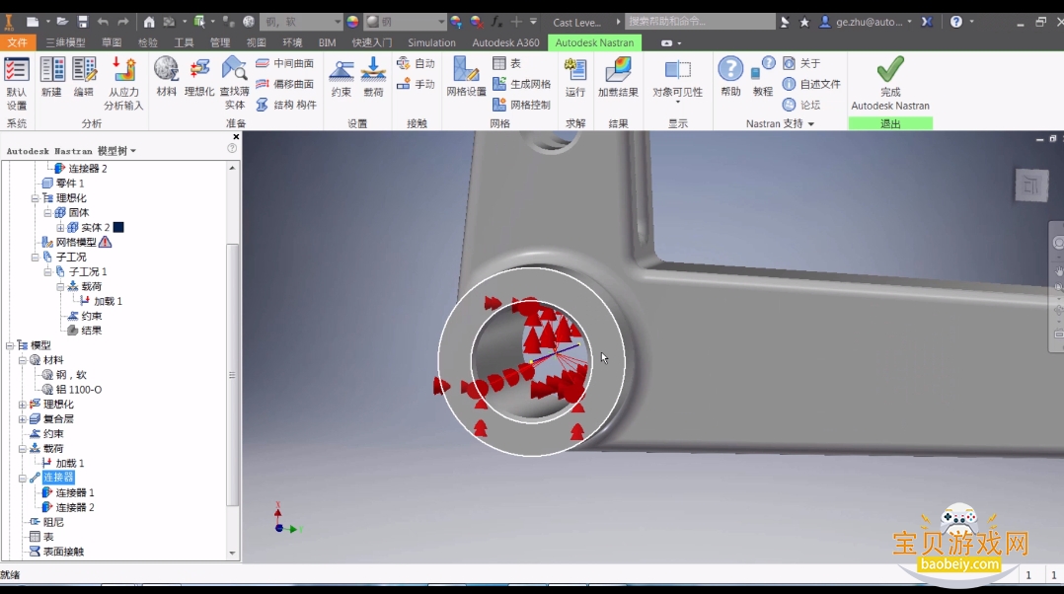The image size is (1064, 594).
Task: Click the search help input field
Action: [700, 22]
